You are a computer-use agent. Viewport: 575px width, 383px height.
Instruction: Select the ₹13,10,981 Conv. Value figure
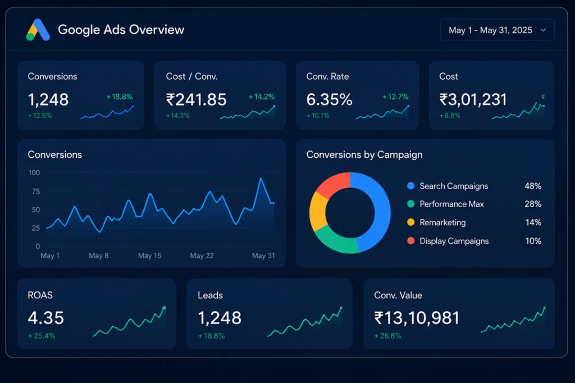[417, 318]
